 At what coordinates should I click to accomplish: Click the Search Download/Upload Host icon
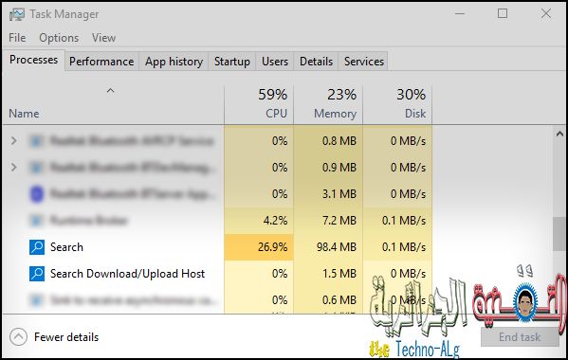37,274
